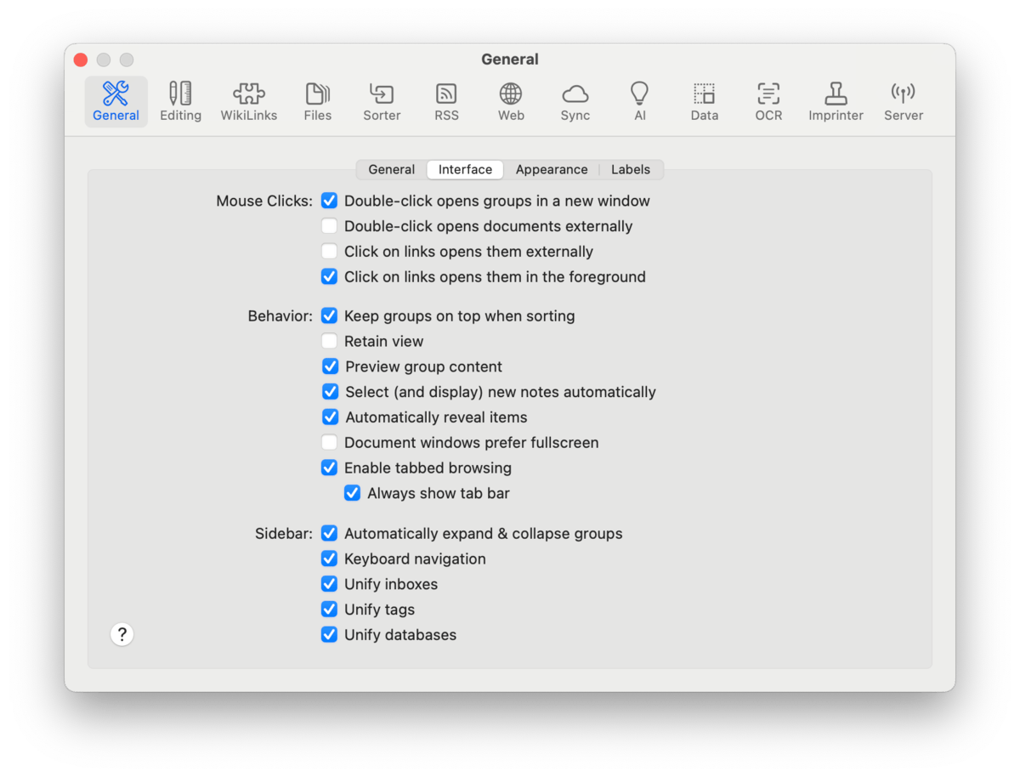Disable Unify inboxes option
1020x777 pixels.
coord(329,585)
